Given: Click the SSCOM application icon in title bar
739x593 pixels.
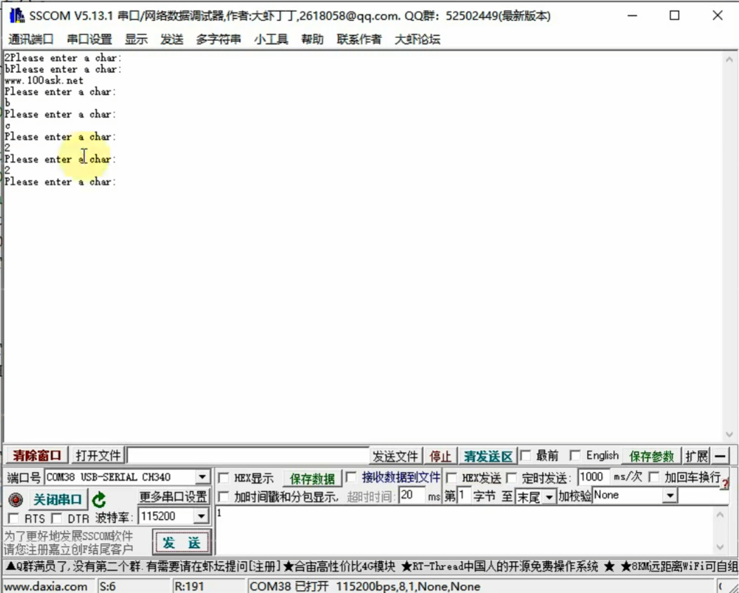Looking at the screenshot, I should pos(17,15).
